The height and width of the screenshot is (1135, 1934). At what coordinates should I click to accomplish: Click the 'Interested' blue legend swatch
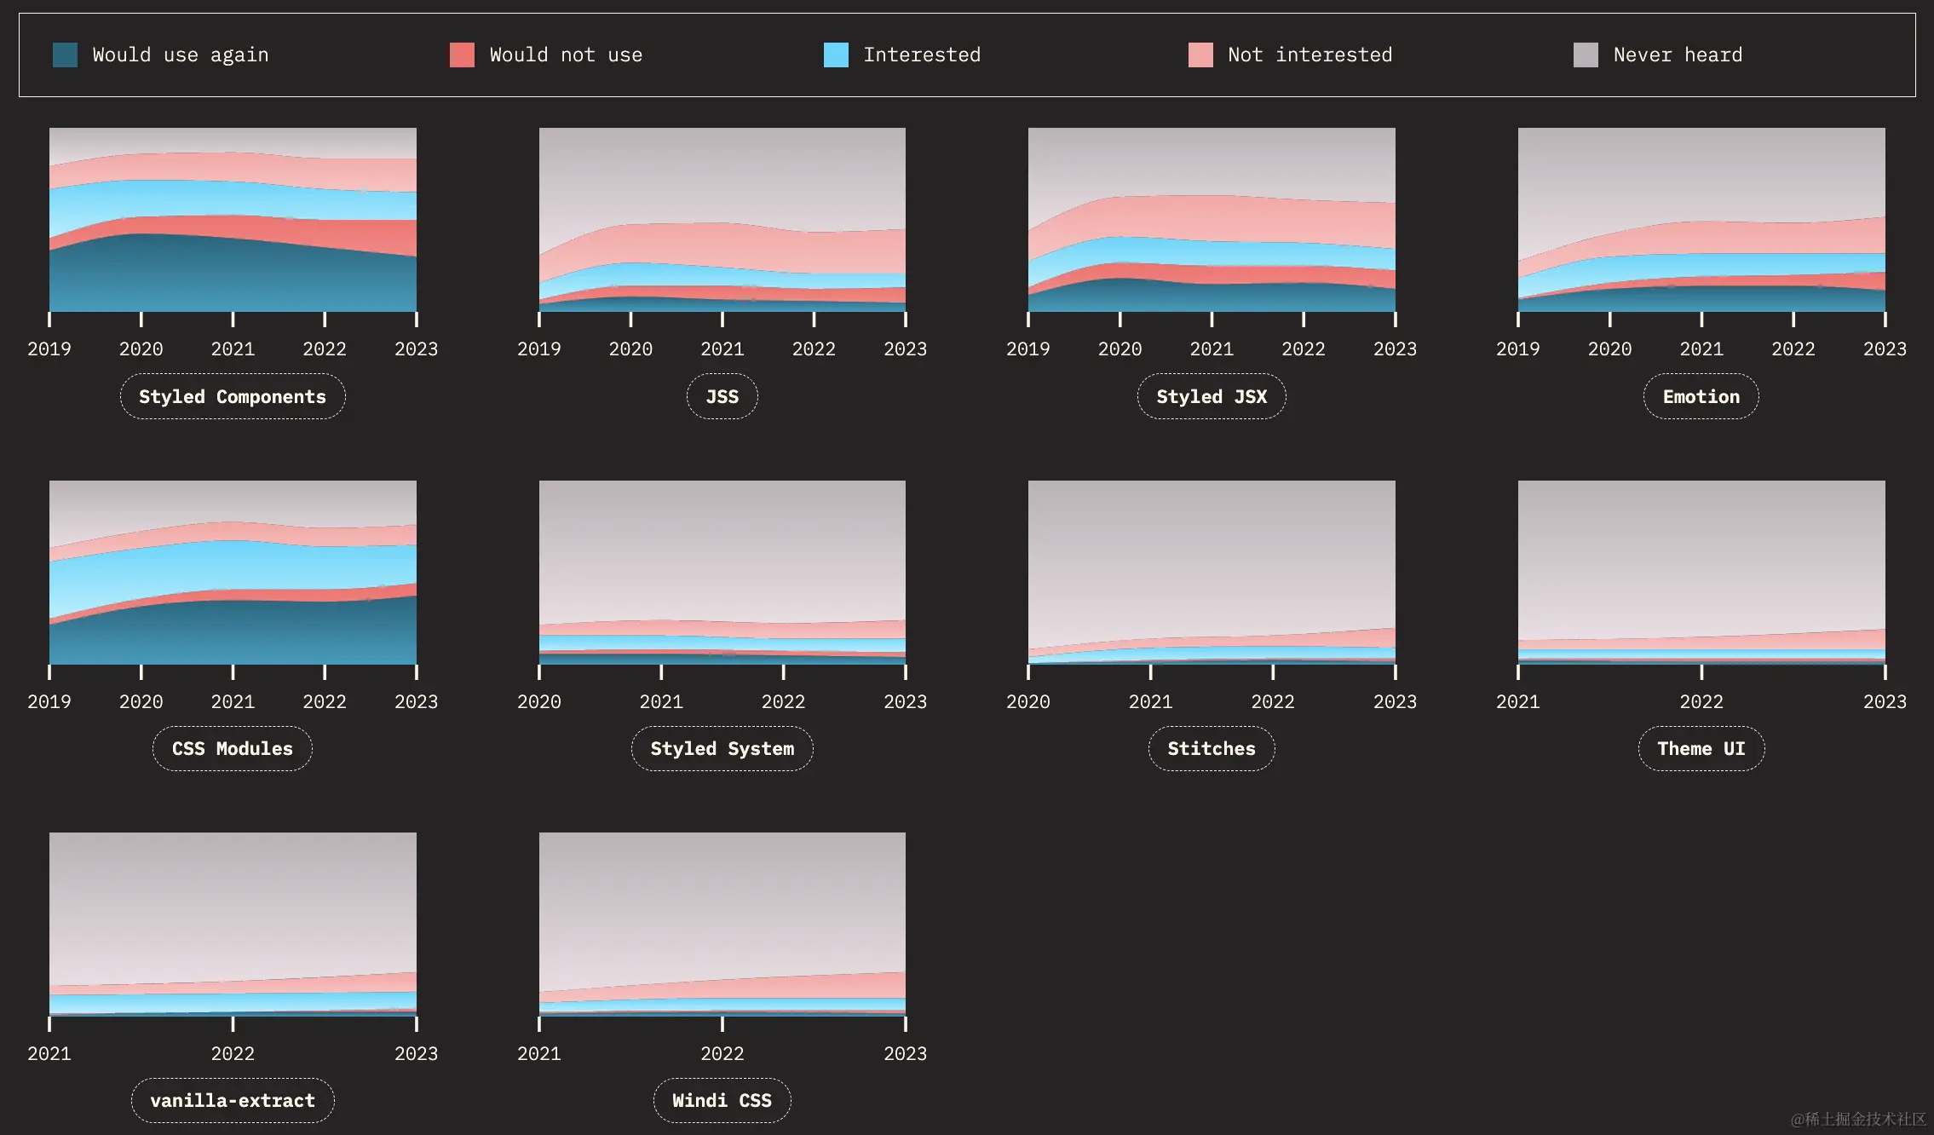pos(836,55)
